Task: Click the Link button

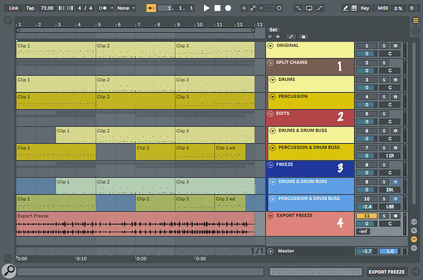Action: [x=14, y=8]
